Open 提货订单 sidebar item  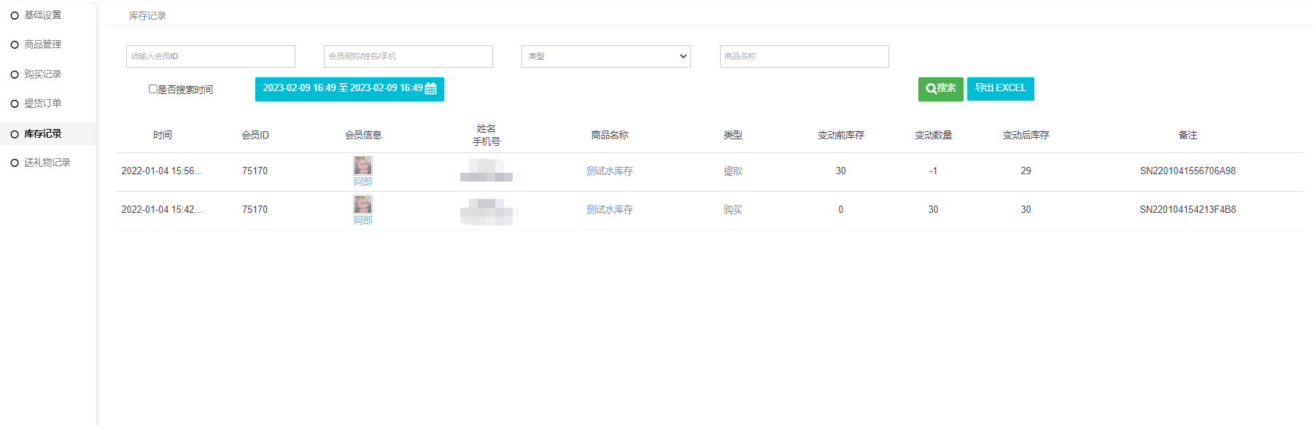(43, 104)
